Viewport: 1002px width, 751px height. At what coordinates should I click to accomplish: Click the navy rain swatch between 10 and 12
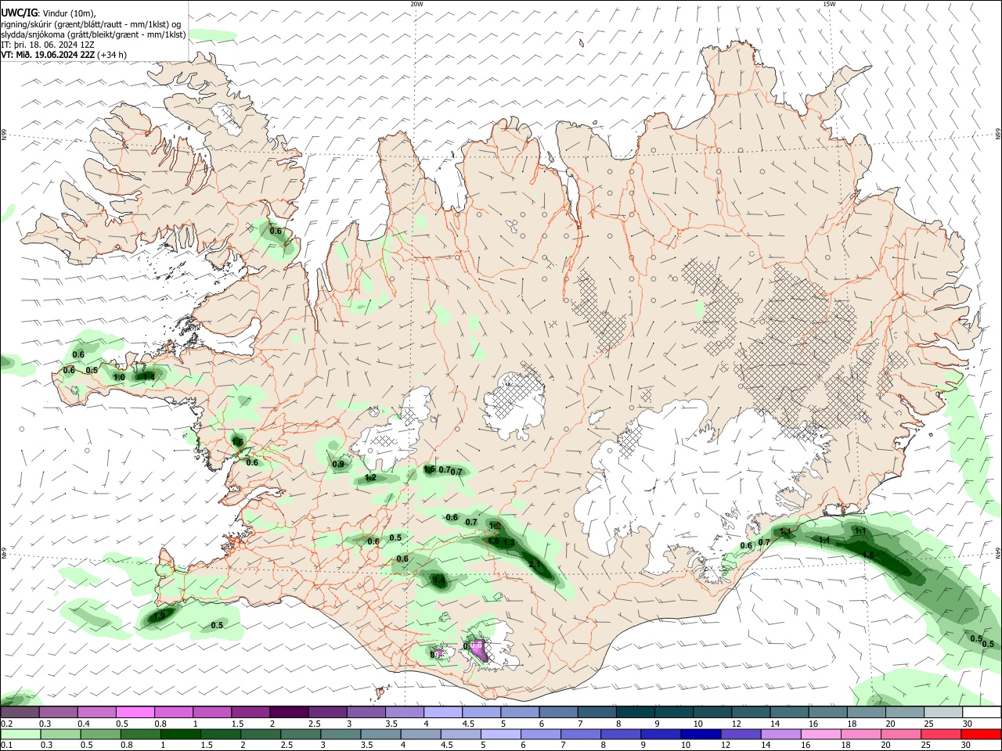(x=699, y=735)
